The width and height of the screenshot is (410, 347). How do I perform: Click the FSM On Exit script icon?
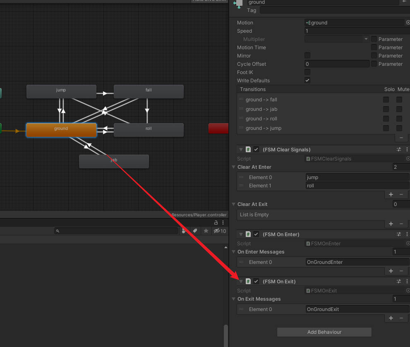coord(248,281)
